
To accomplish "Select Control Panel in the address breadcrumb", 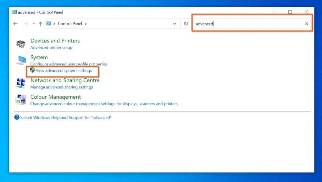I will click(x=70, y=24).
